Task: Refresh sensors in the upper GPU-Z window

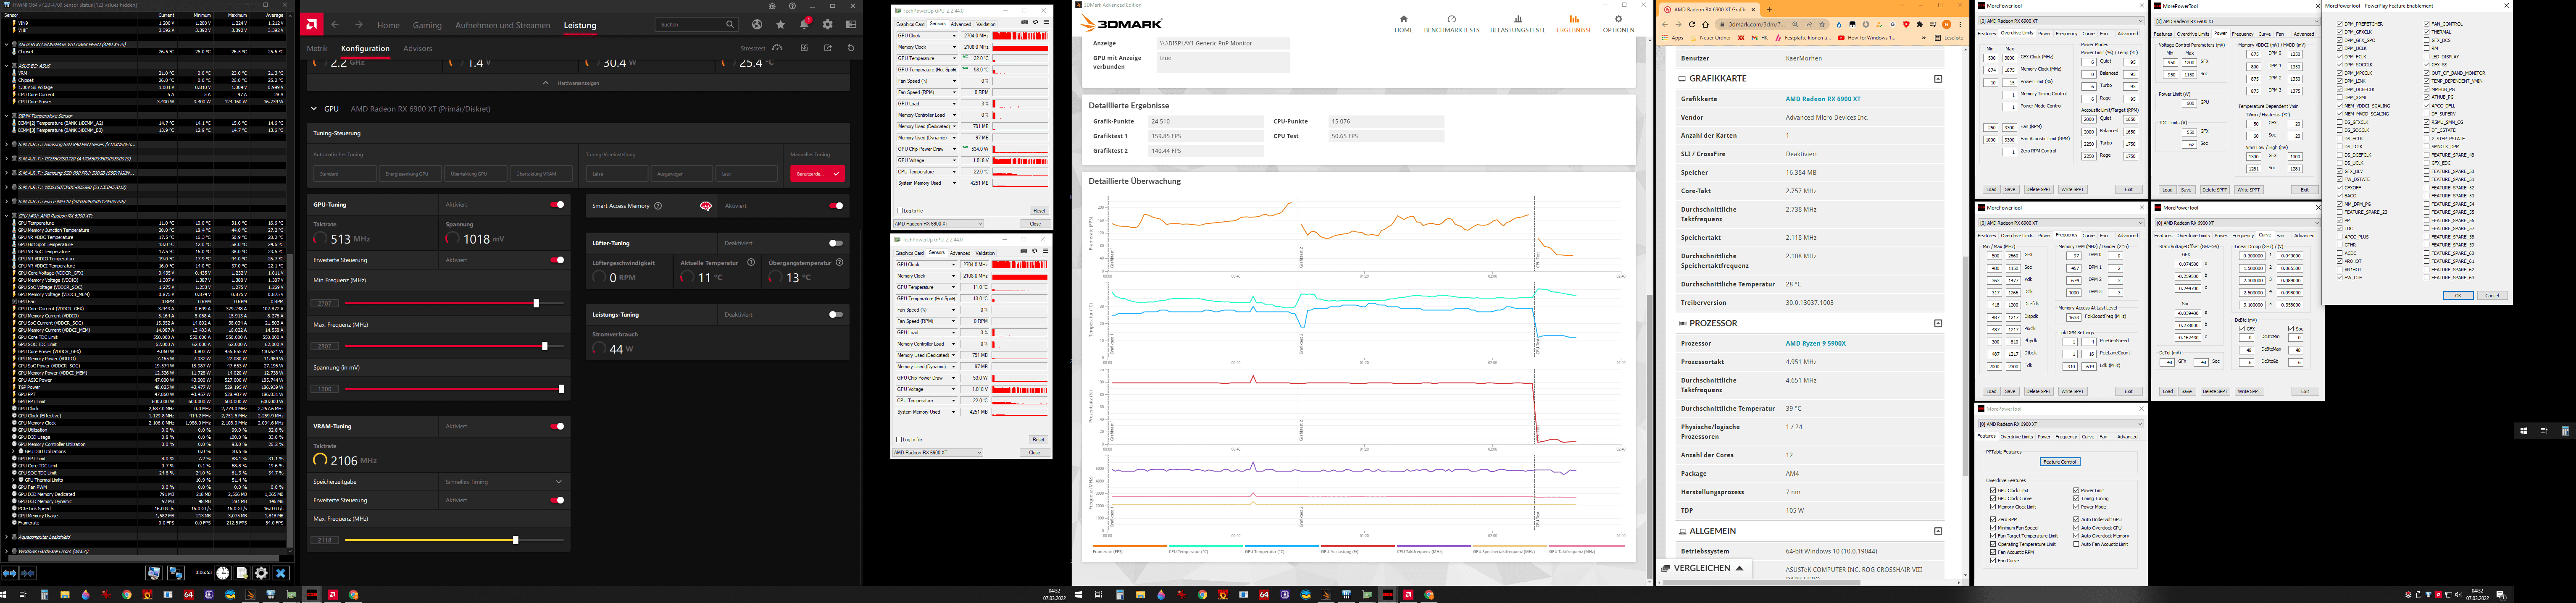Action: click(1036, 22)
